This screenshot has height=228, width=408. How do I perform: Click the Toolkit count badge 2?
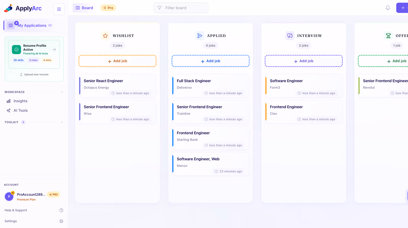pos(23,122)
